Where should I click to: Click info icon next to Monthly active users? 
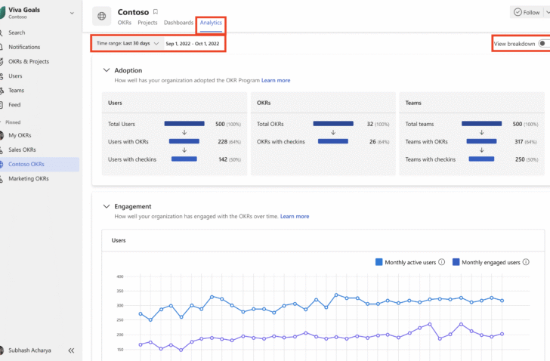point(442,262)
